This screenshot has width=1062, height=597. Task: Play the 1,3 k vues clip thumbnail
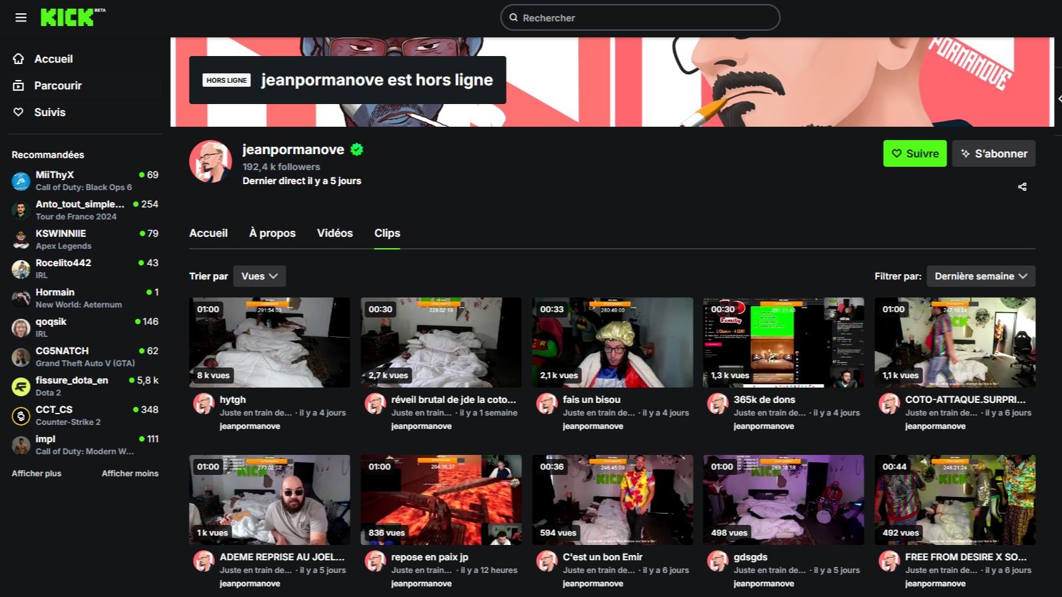[x=784, y=342]
